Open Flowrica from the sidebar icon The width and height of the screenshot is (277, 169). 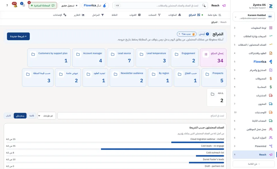click(271, 62)
